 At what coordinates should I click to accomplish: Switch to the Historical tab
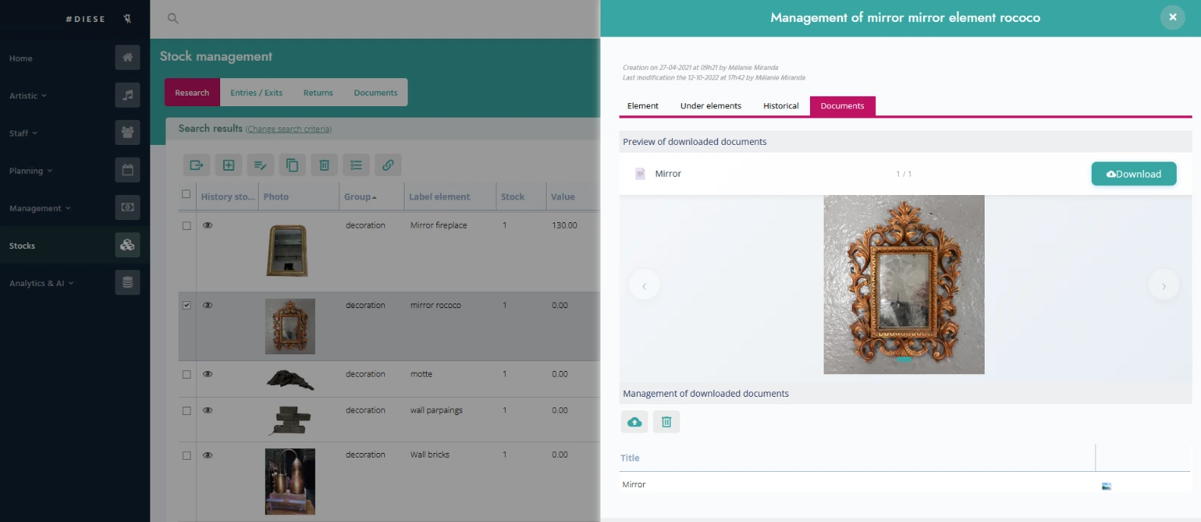[780, 106]
